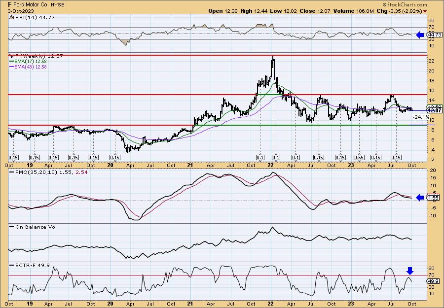Viewport: 444px width, 308px height.
Task: Select the EMA(43) 12.58 legend entry
Action: [x=28, y=67]
